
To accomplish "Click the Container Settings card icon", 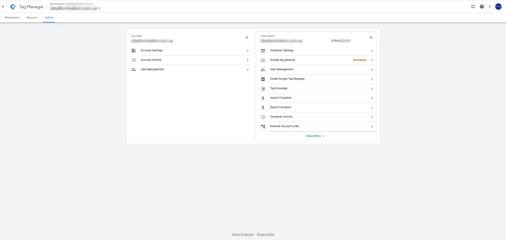I will point(263,51).
